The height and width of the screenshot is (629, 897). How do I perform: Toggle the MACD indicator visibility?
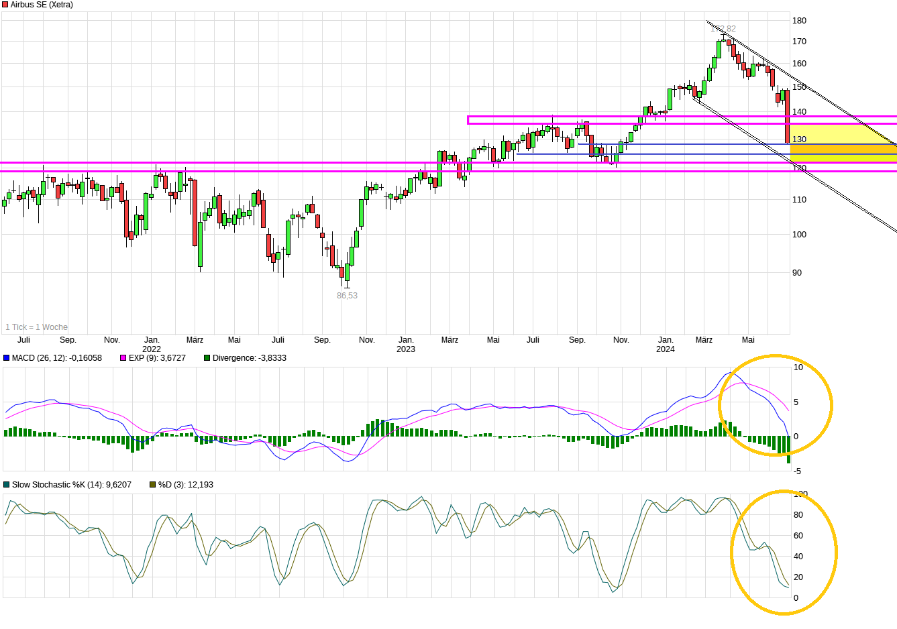(7, 358)
